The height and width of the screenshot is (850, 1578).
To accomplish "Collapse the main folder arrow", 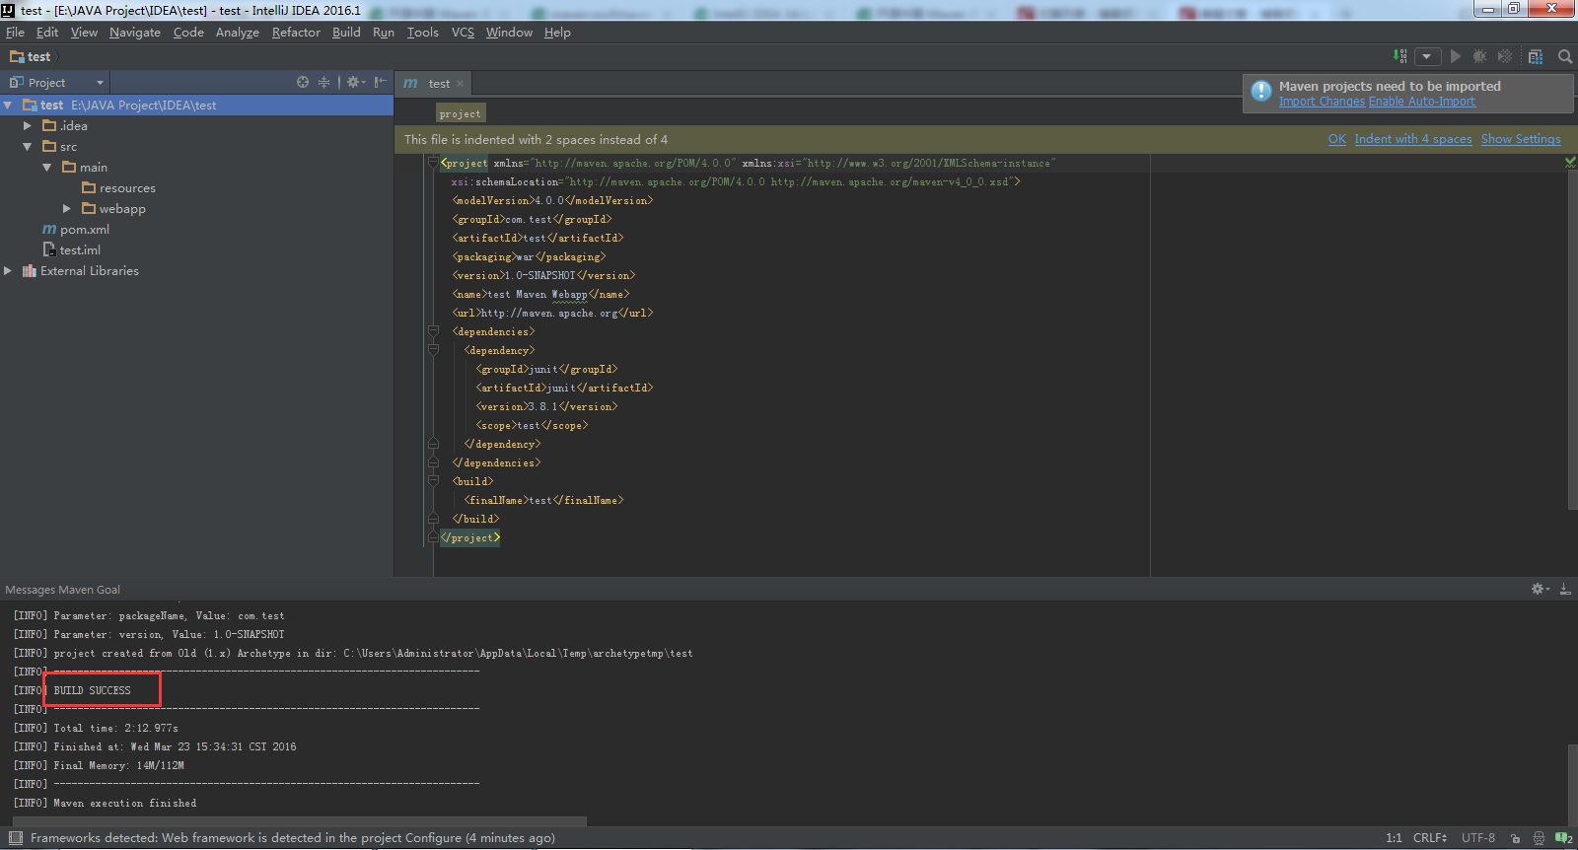I will tap(46, 167).
